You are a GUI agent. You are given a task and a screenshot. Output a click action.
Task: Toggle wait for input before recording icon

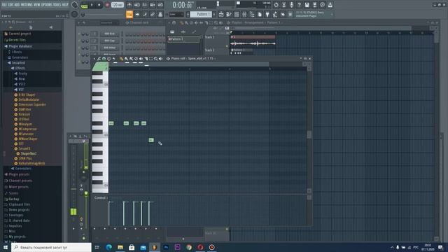[137, 5]
